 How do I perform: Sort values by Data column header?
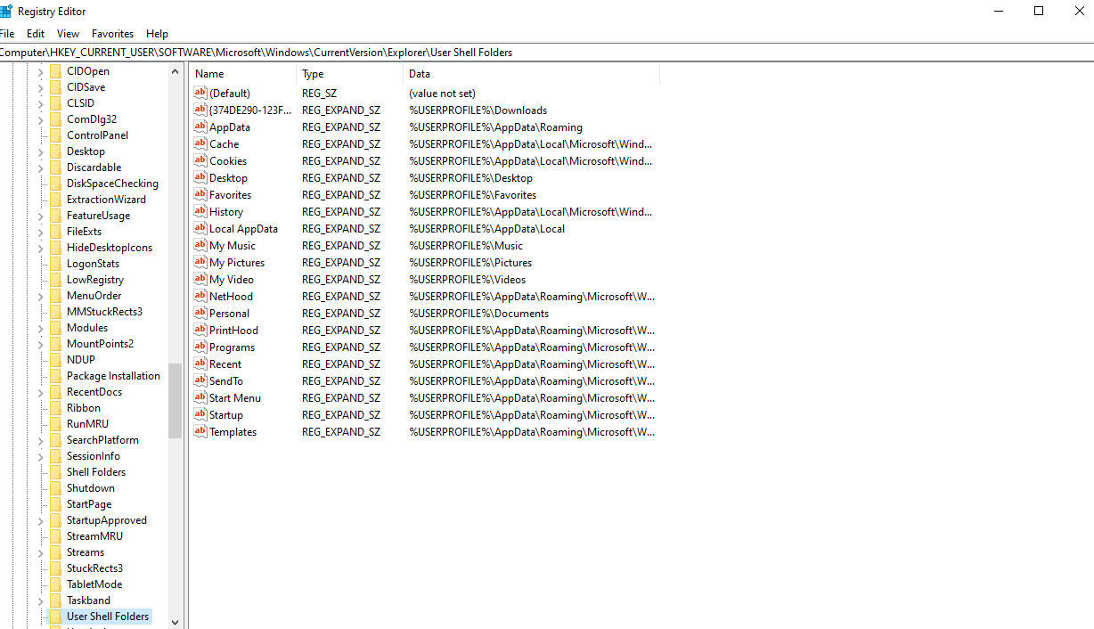(531, 74)
